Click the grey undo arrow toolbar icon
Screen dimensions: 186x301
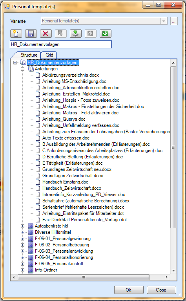tap(60, 33)
